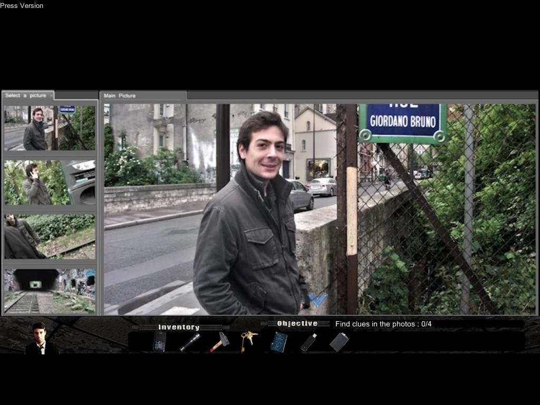Grab the bunch of keys from inventory
This screenshot has height=405, width=540.
[x=248, y=340]
